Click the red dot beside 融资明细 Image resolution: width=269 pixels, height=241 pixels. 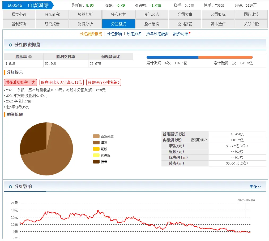[189, 33]
